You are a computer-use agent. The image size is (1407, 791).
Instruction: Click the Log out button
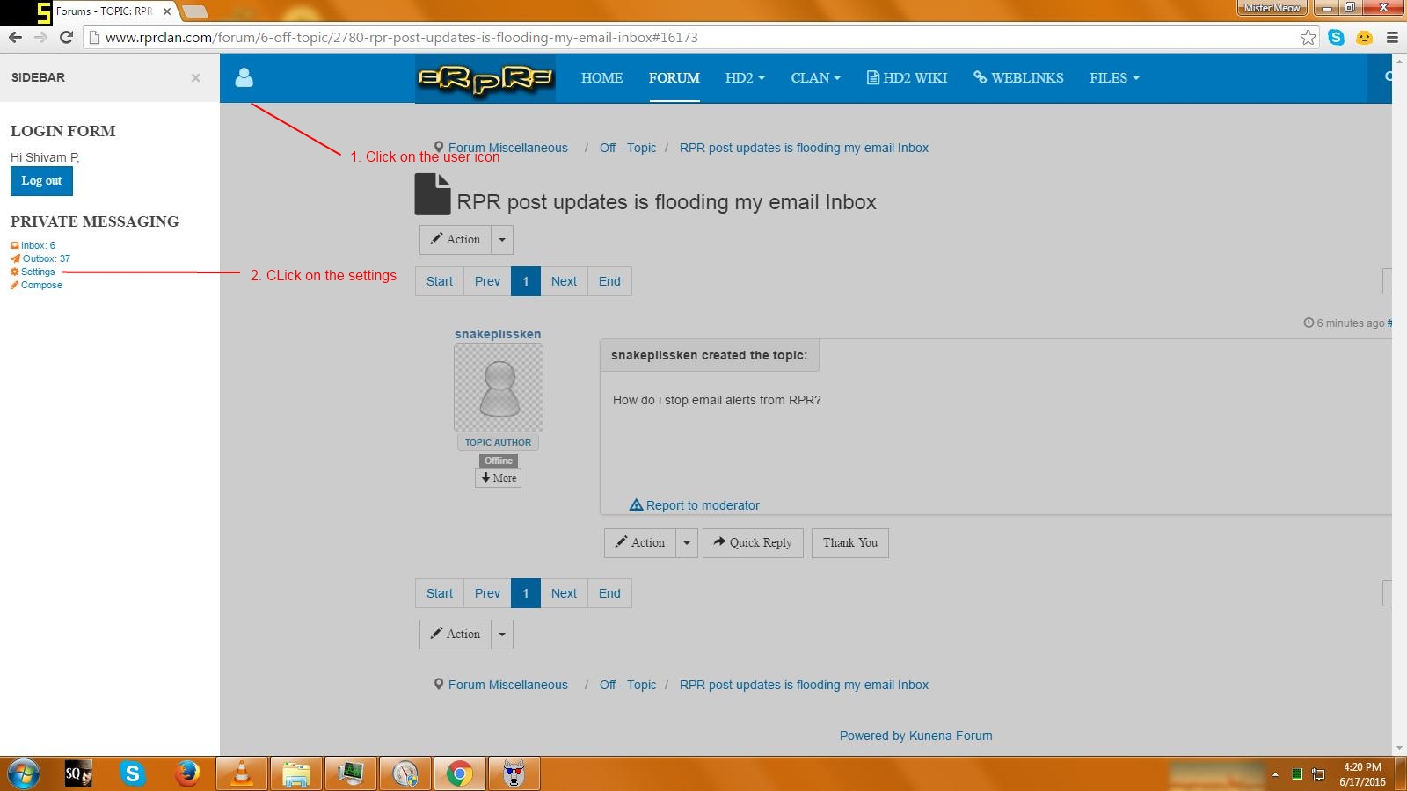tap(41, 181)
